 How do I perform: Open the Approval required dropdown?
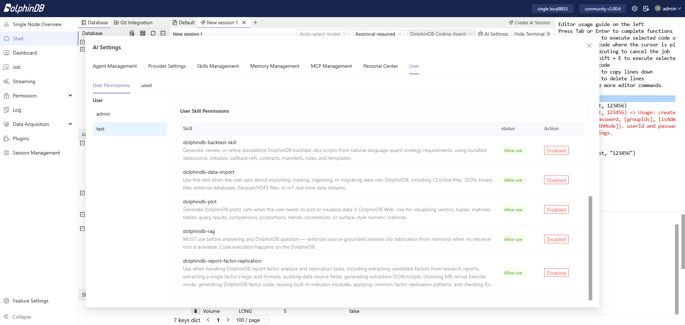coord(378,34)
